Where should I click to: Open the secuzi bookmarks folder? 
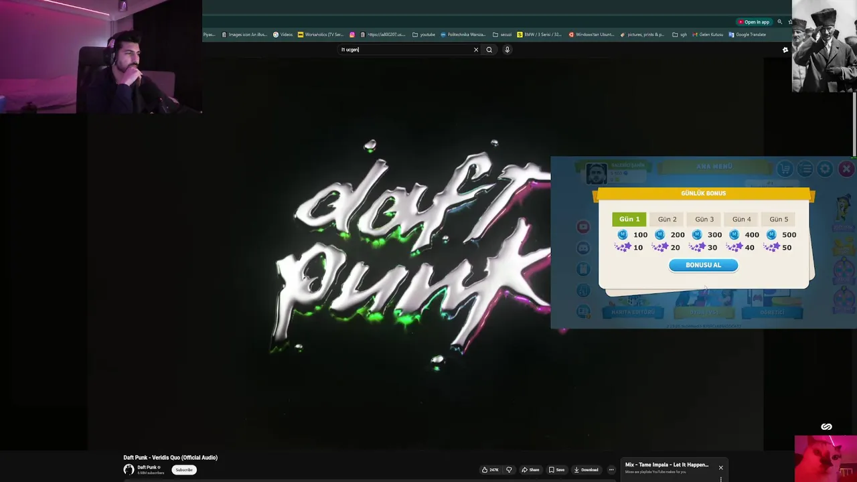[502, 35]
